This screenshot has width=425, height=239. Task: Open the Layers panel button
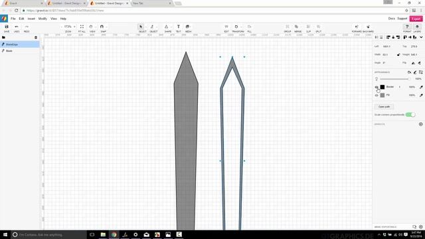pos(417,27)
